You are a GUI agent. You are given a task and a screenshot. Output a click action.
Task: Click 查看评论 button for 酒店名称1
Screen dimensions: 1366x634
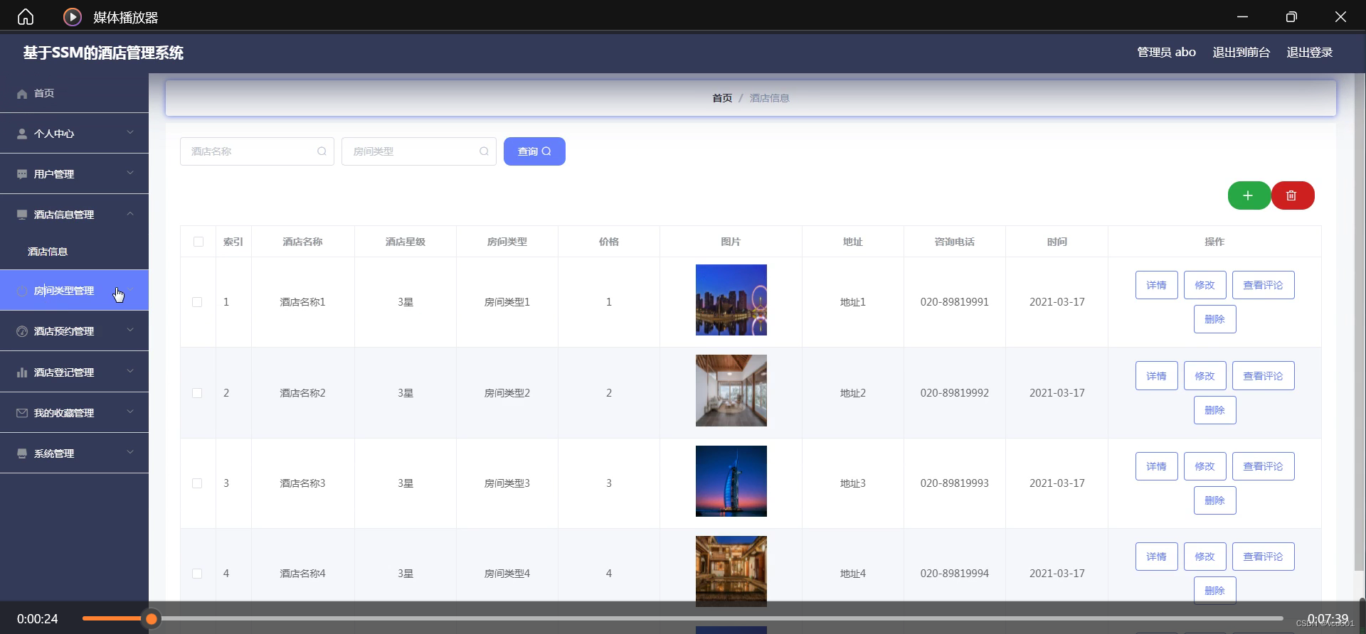pos(1264,285)
